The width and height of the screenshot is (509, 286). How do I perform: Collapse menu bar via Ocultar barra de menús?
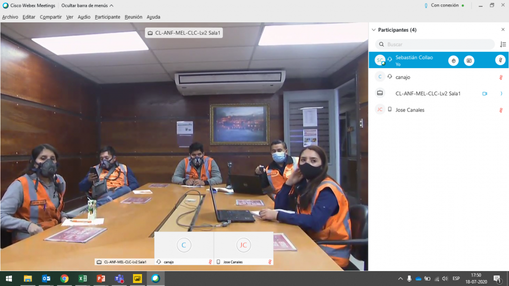tap(87, 5)
